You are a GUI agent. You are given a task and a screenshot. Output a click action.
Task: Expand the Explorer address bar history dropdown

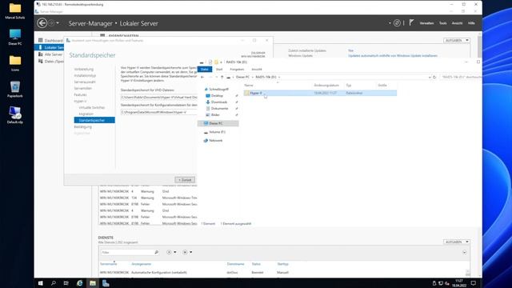point(430,78)
